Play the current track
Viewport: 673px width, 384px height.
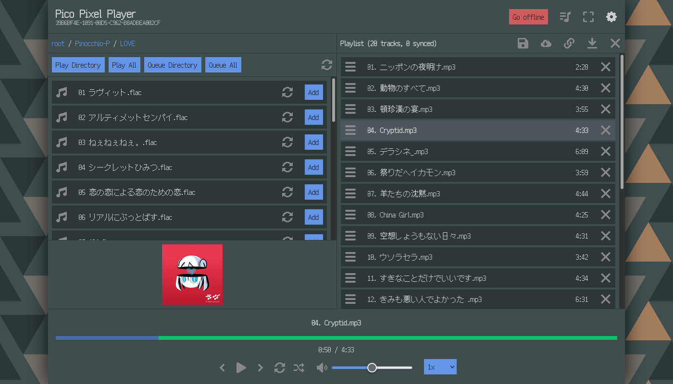click(x=241, y=368)
